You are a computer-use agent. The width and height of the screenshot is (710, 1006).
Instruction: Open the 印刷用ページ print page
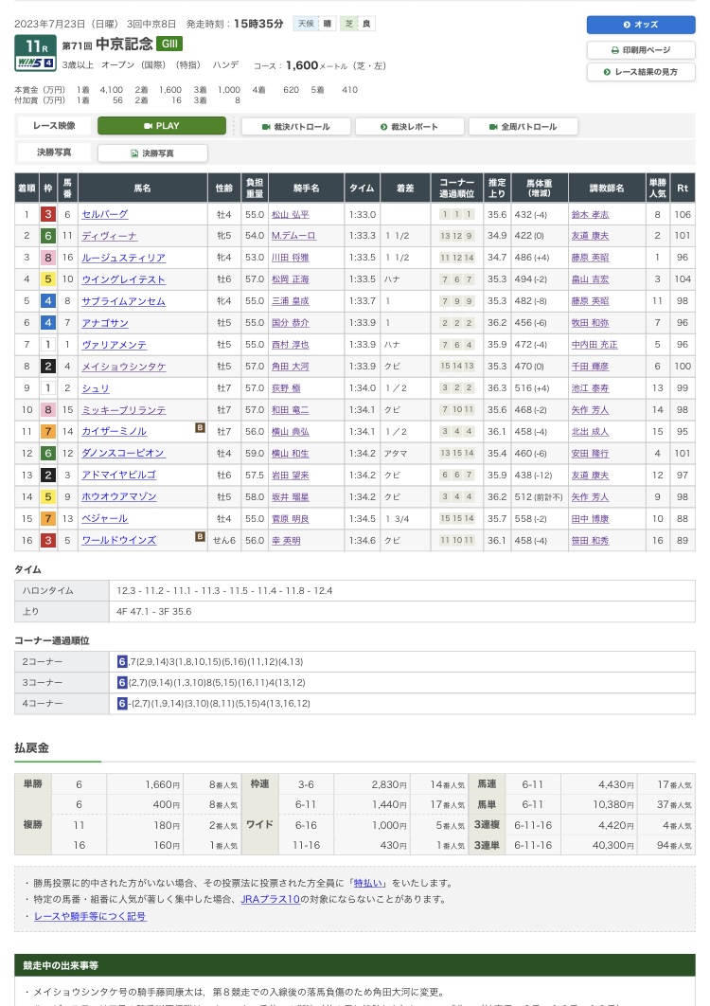click(x=641, y=50)
